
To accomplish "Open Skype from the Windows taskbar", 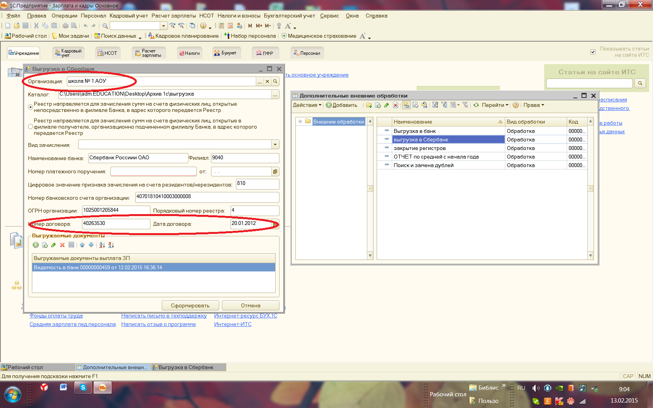I will point(83,387).
